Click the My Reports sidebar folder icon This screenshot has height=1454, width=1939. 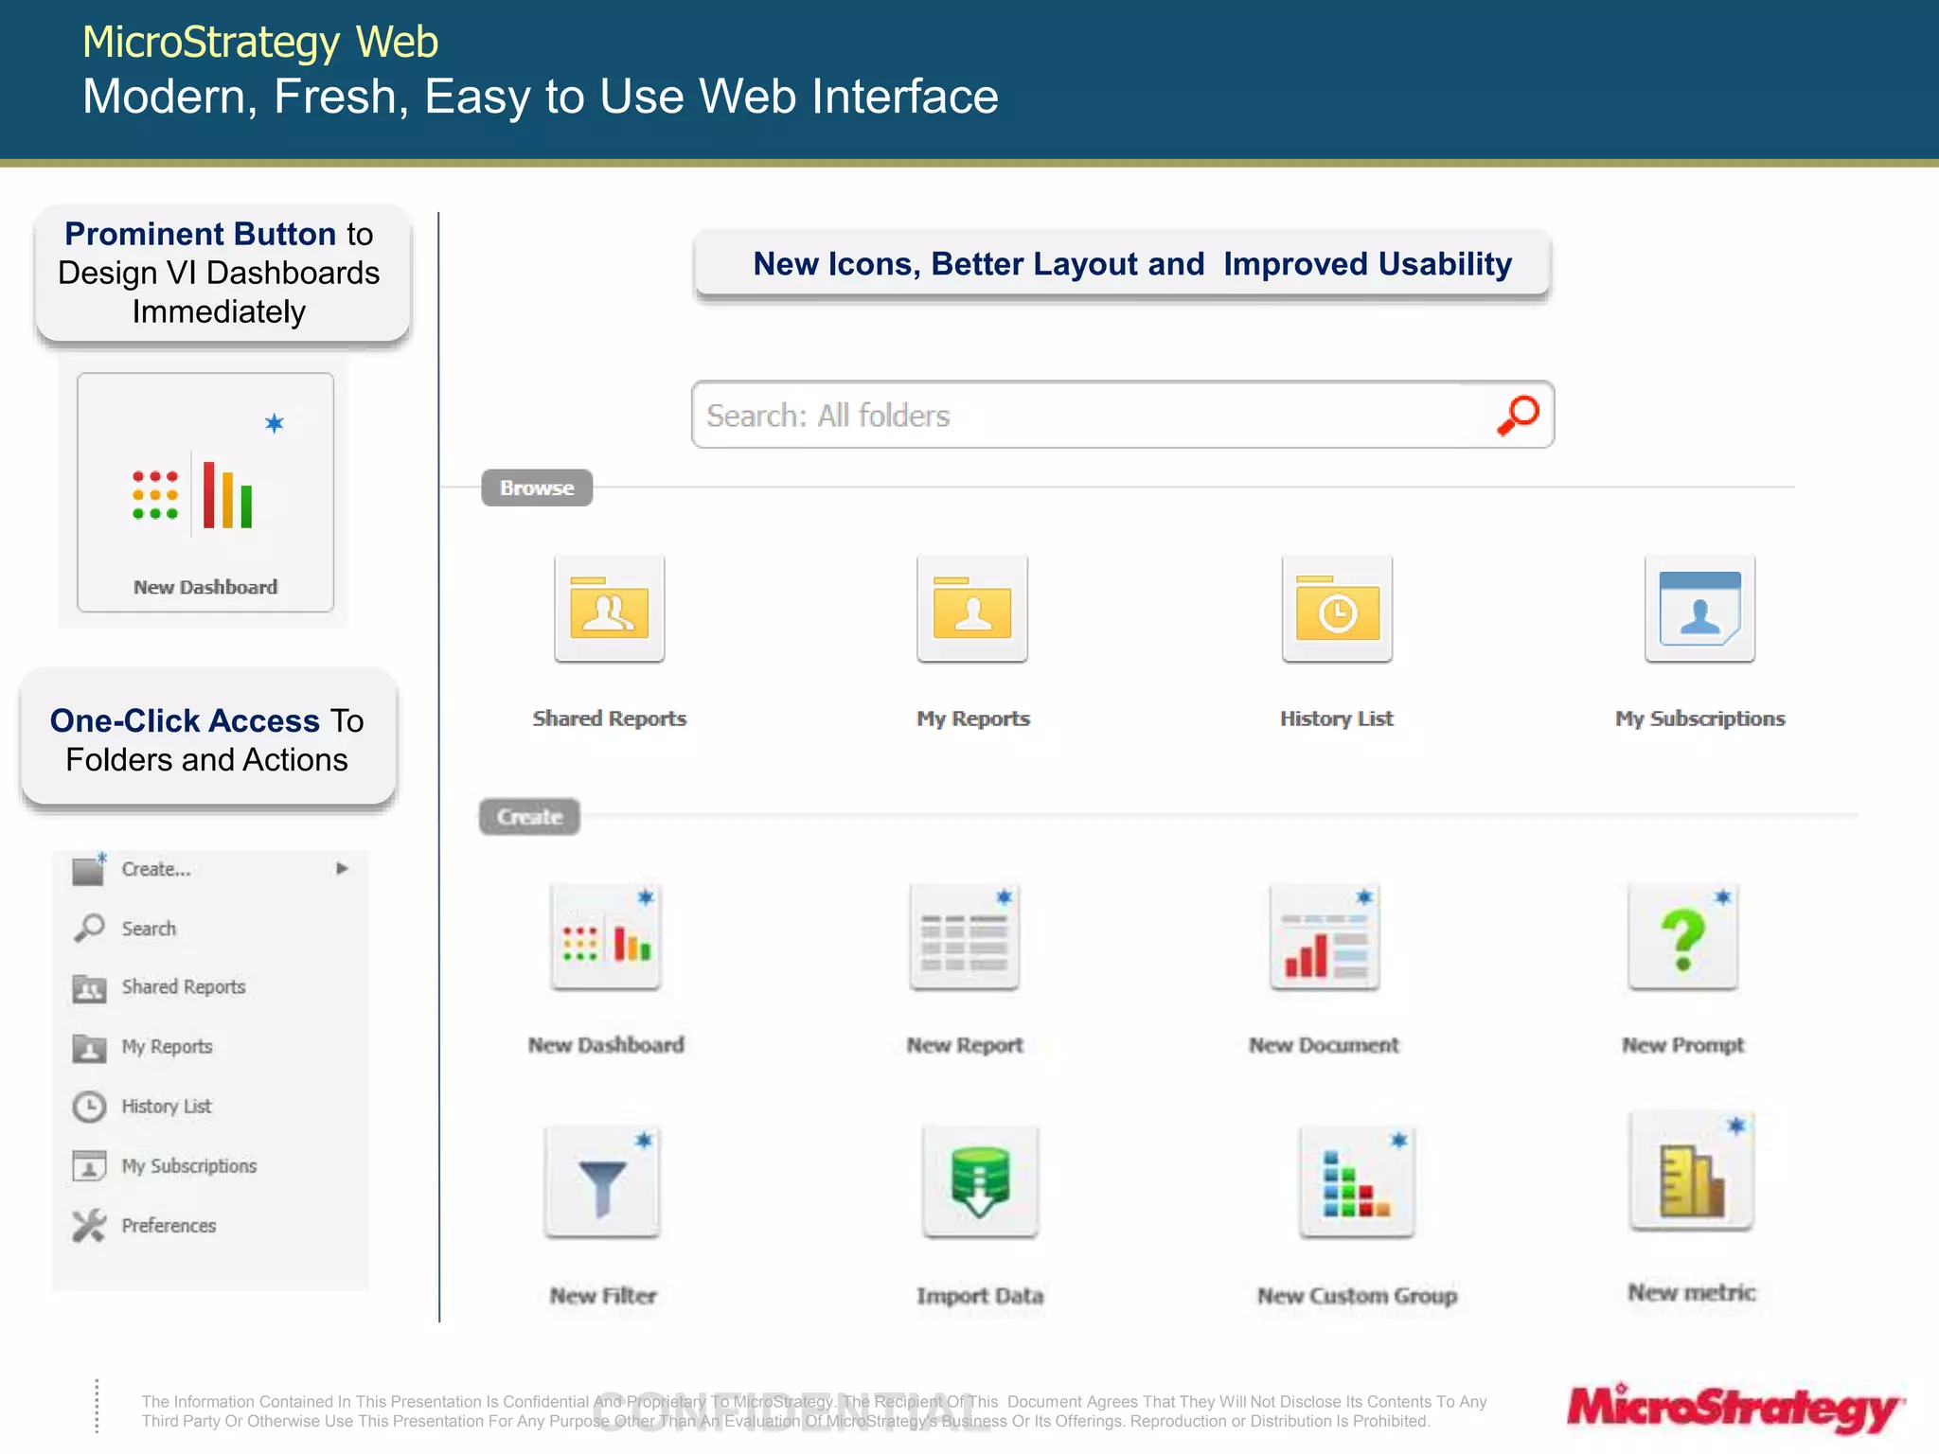[x=90, y=1048]
